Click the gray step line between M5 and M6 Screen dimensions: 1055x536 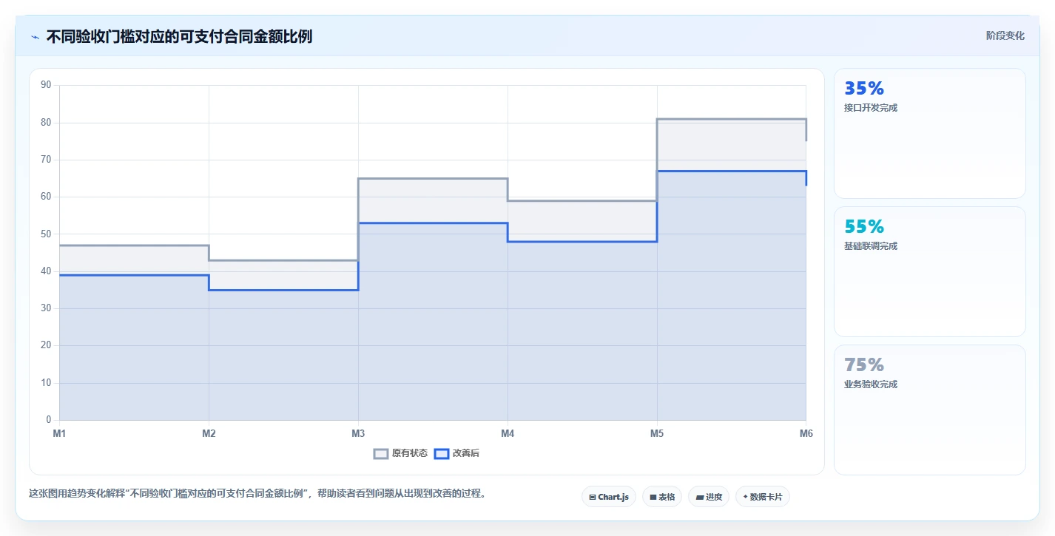pos(731,119)
